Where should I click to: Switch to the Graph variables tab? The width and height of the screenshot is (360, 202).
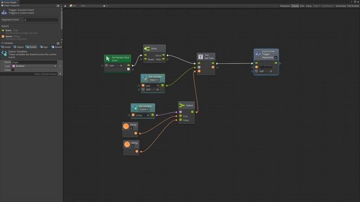click(x=6, y=47)
